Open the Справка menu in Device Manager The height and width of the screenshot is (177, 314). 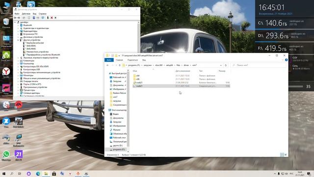point(43,14)
